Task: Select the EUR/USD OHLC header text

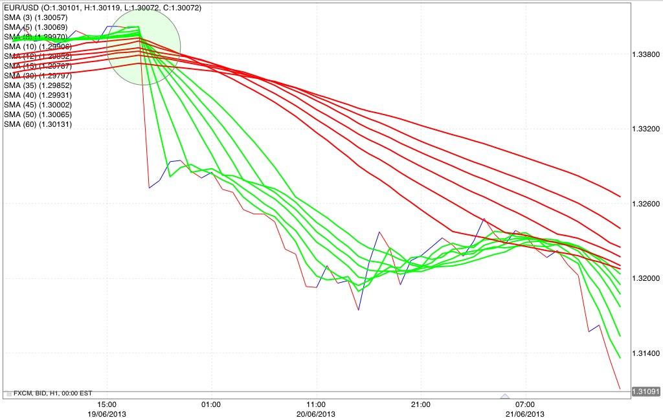Action: pos(103,8)
